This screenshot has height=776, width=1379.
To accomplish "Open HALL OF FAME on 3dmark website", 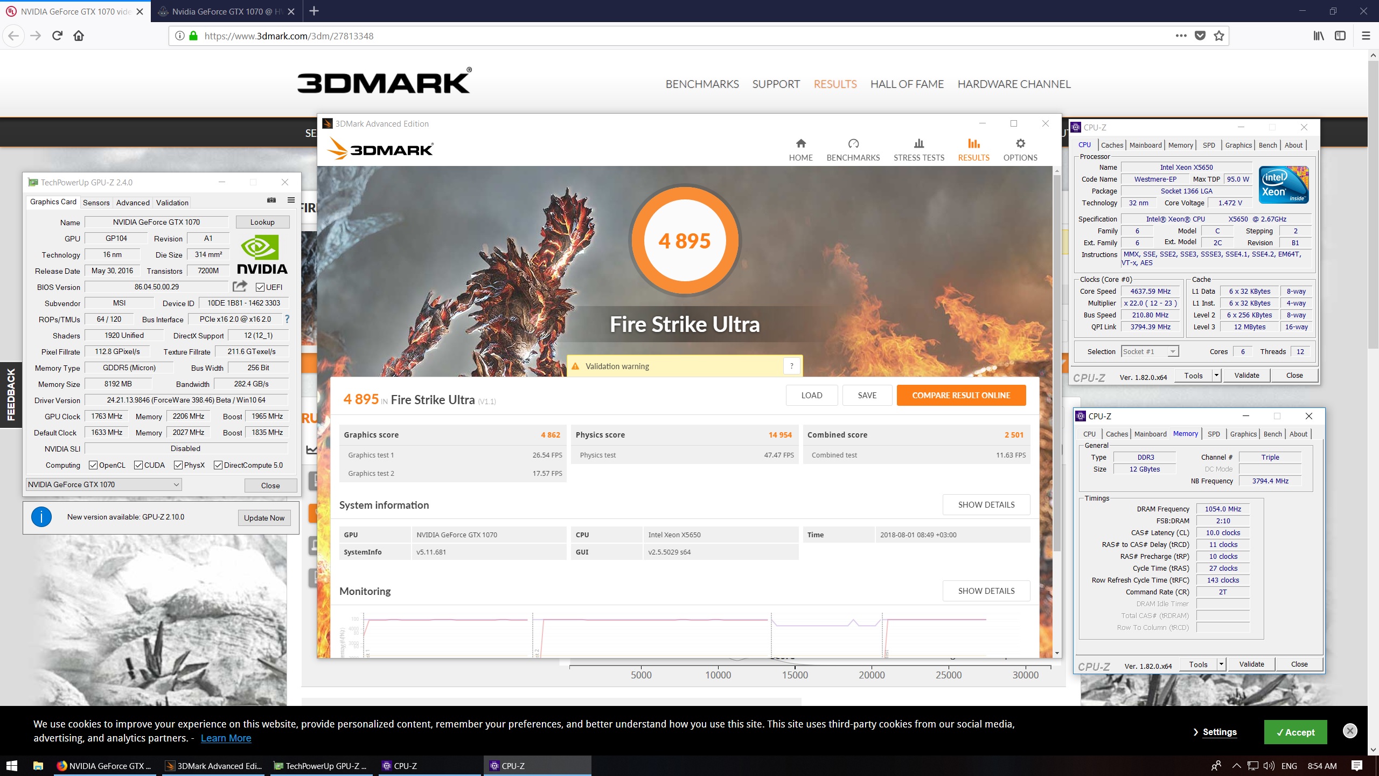I will click(x=907, y=84).
